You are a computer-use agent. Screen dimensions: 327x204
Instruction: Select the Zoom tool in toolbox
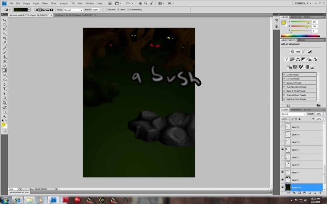4,116
